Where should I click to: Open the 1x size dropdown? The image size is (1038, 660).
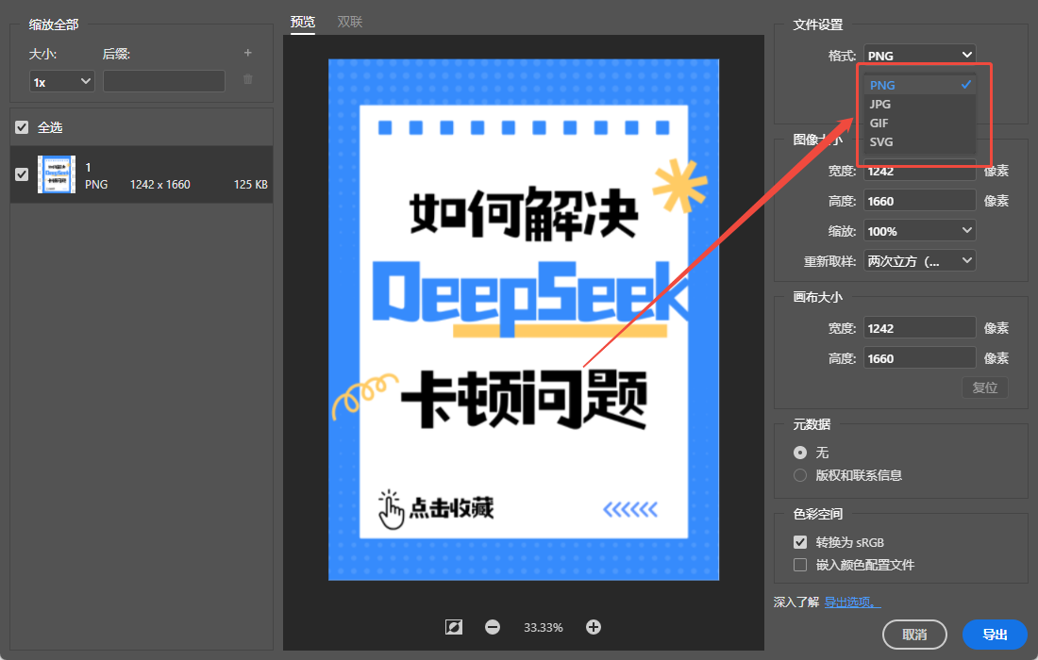click(x=61, y=81)
